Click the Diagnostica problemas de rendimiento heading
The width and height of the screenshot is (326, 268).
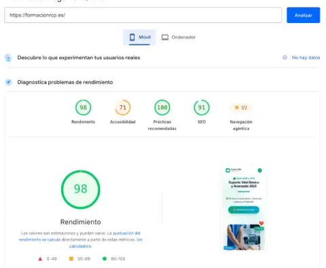65,82
